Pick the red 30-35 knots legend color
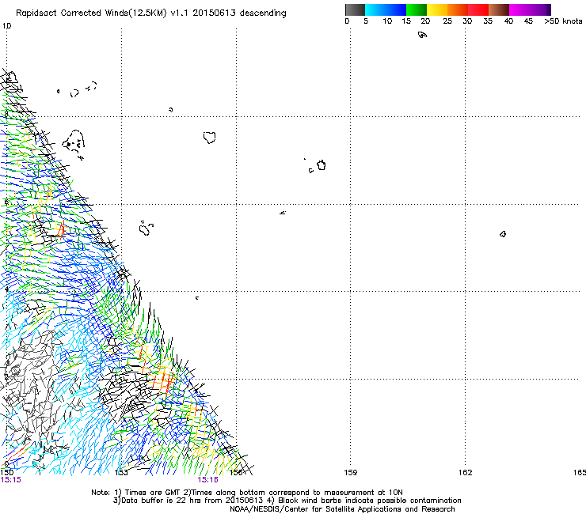586x514 pixels. pyautogui.click(x=478, y=9)
